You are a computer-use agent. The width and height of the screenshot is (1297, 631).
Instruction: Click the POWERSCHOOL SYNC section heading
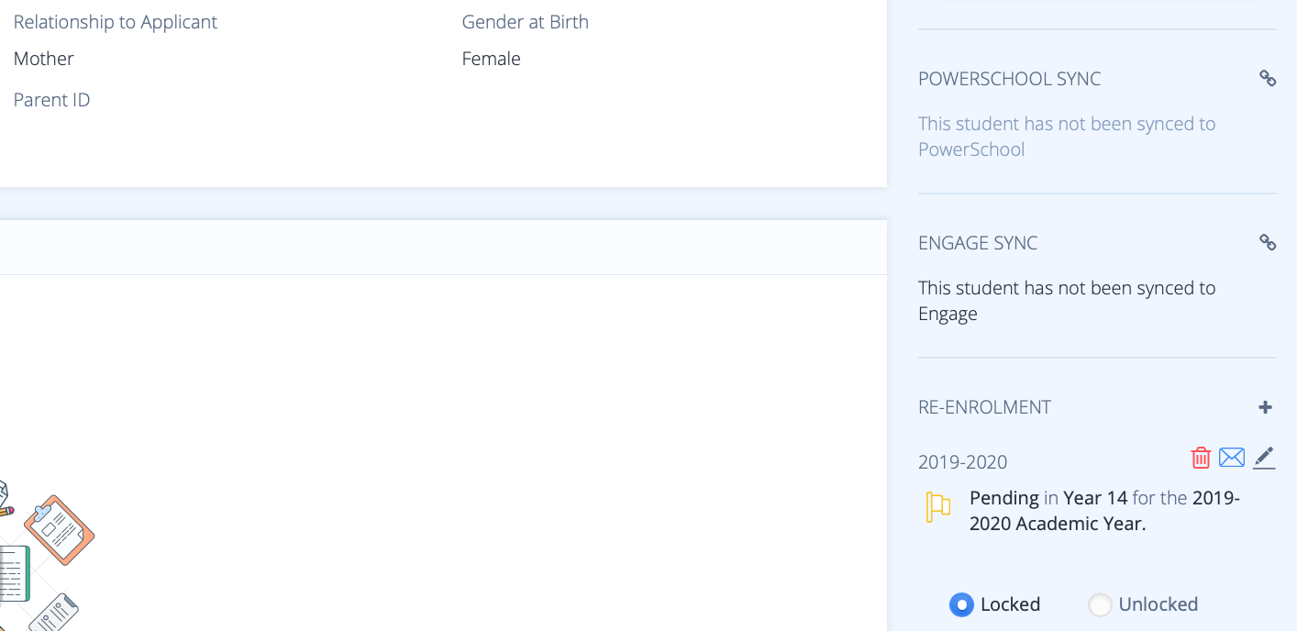1009,79
